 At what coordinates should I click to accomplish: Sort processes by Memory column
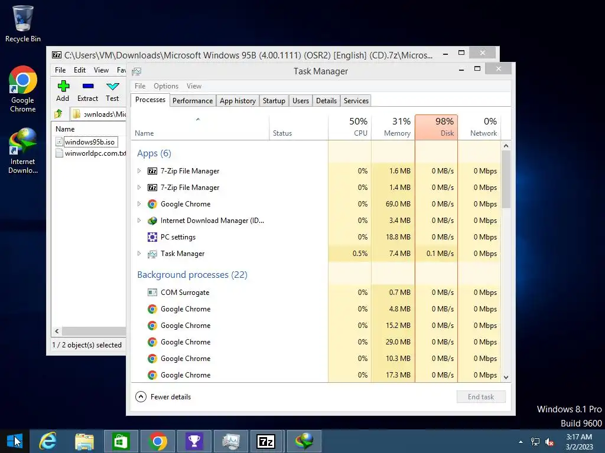(393, 127)
